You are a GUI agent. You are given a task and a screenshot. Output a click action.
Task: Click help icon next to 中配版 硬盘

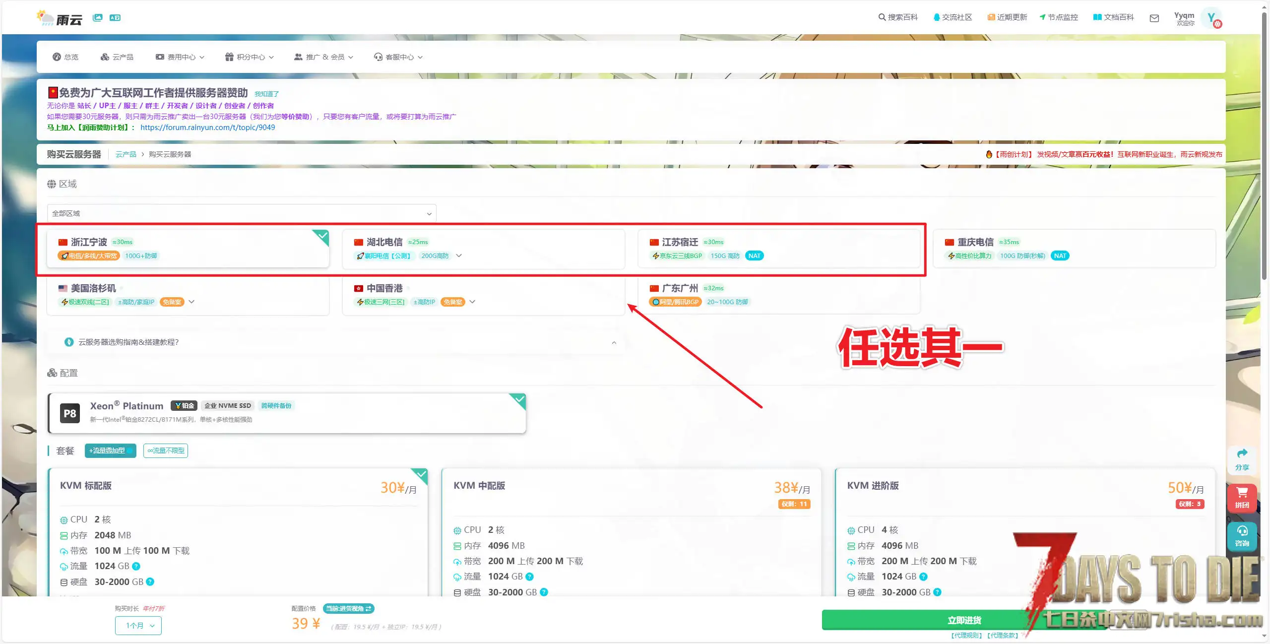coord(544,592)
